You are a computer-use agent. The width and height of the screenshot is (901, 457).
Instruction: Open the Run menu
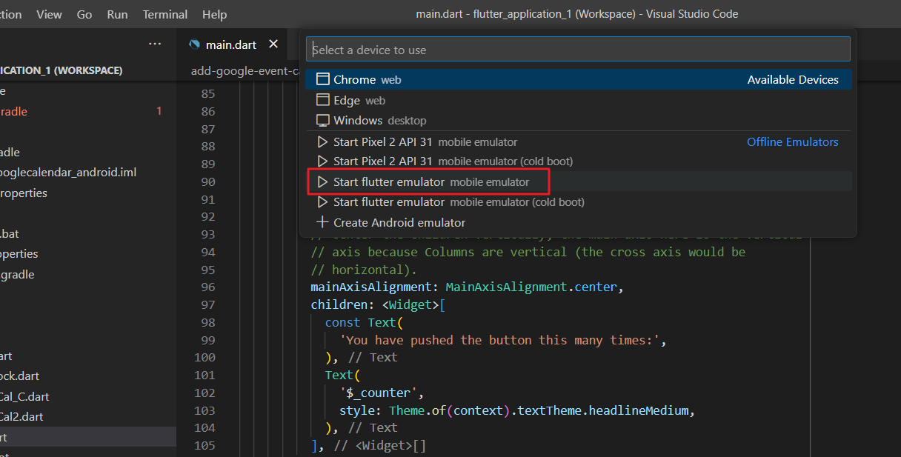tap(117, 14)
